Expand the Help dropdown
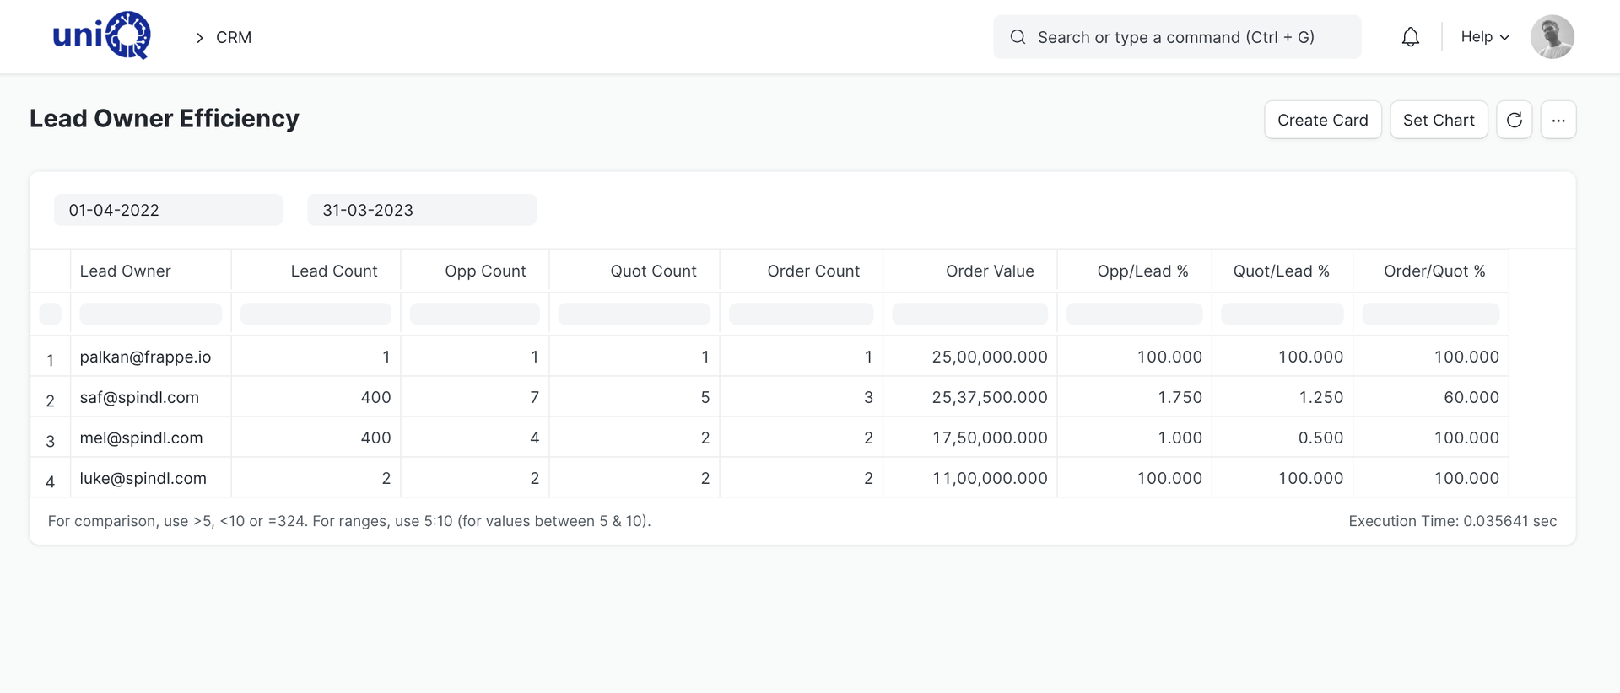 click(1484, 37)
